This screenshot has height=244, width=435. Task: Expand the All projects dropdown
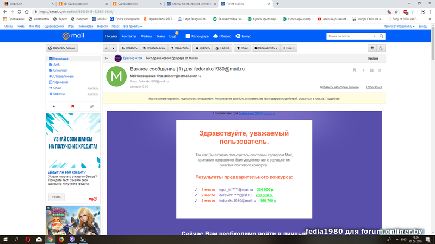(x=133, y=26)
